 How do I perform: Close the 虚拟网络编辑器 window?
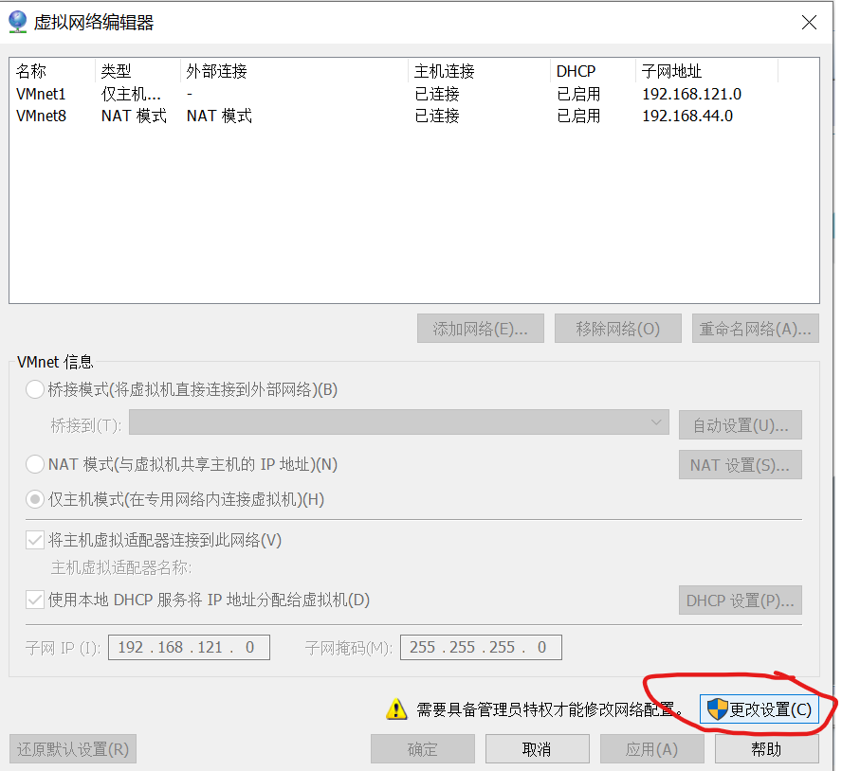coord(809,22)
